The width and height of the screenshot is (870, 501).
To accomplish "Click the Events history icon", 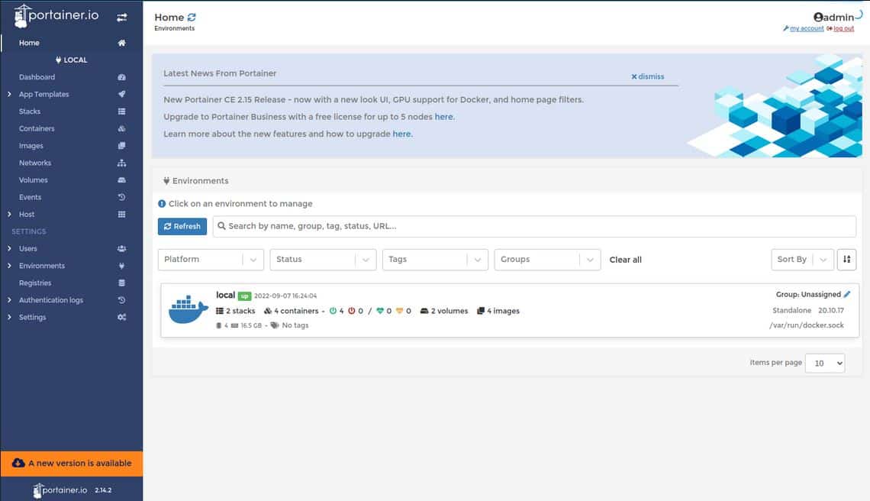I will 121,197.
